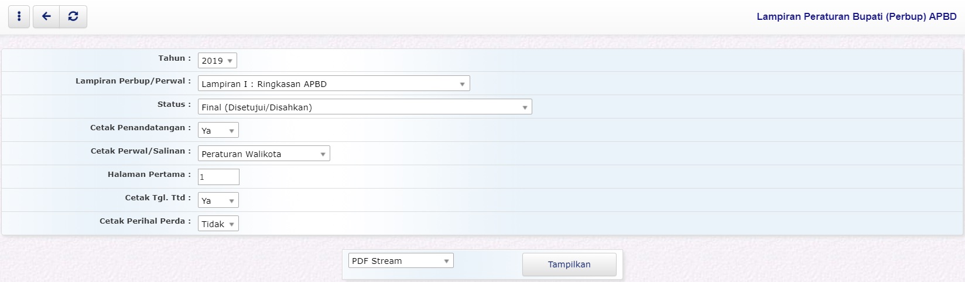Open the Cetak Perihal Perda dropdown

tap(218, 224)
